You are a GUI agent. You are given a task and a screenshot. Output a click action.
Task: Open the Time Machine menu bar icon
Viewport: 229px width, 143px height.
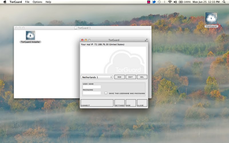159,2
